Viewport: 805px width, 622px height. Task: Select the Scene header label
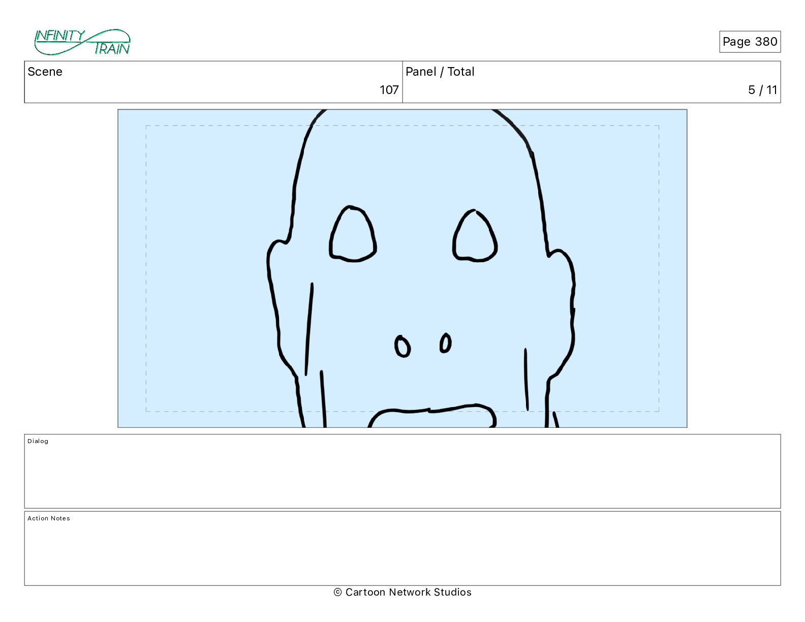point(45,72)
